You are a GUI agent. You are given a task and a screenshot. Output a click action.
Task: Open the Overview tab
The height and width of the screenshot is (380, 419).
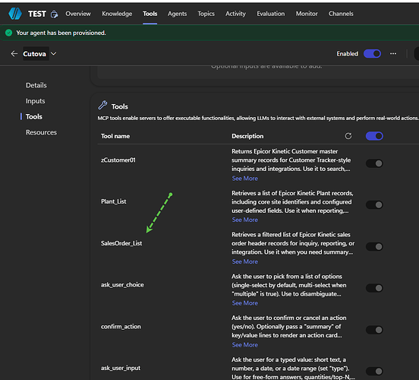(78, 14)
